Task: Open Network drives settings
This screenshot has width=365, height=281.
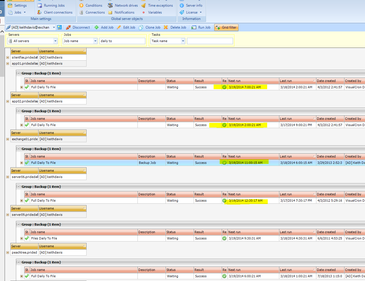Action: click(123, 5)
